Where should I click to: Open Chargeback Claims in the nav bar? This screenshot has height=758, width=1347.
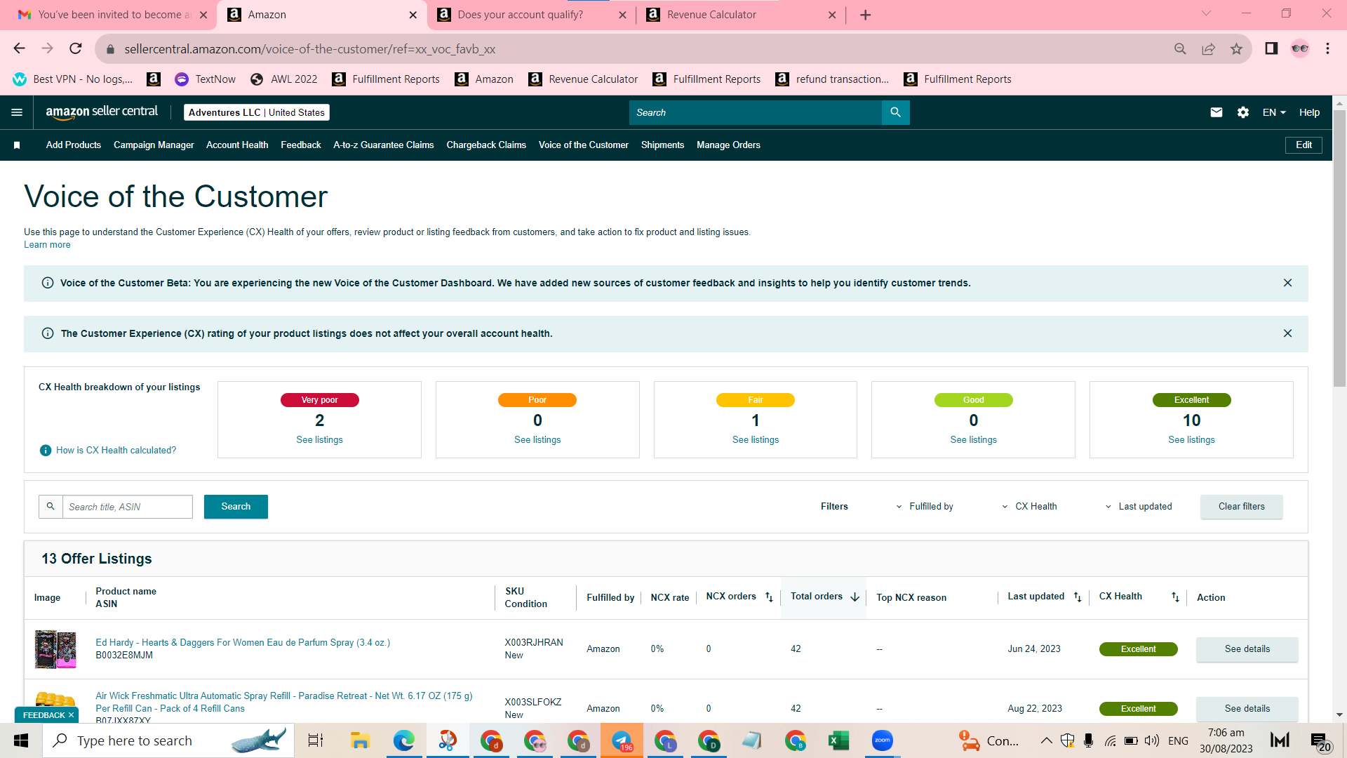tap(486, 145)
